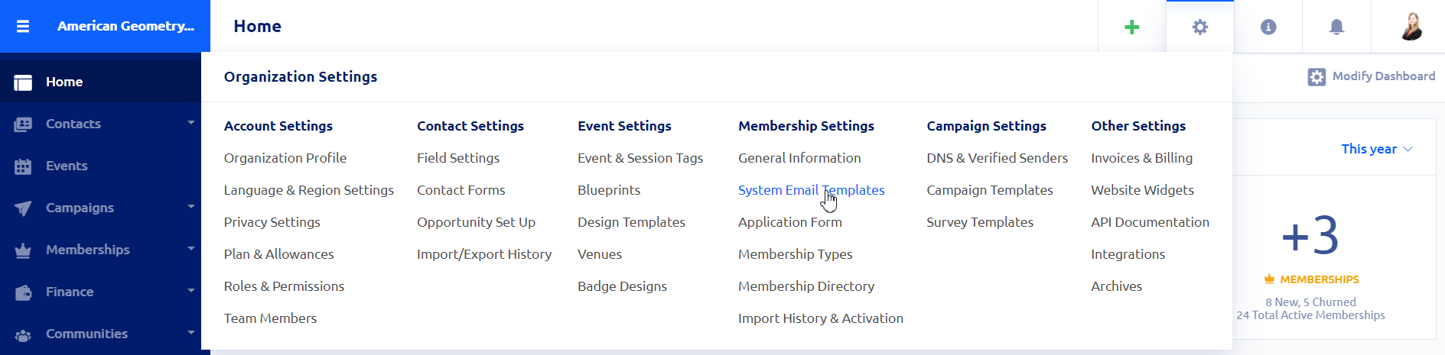The image size is (1445, 355).
Task: Open Plan & Allowances
Action: pos(279,254)
